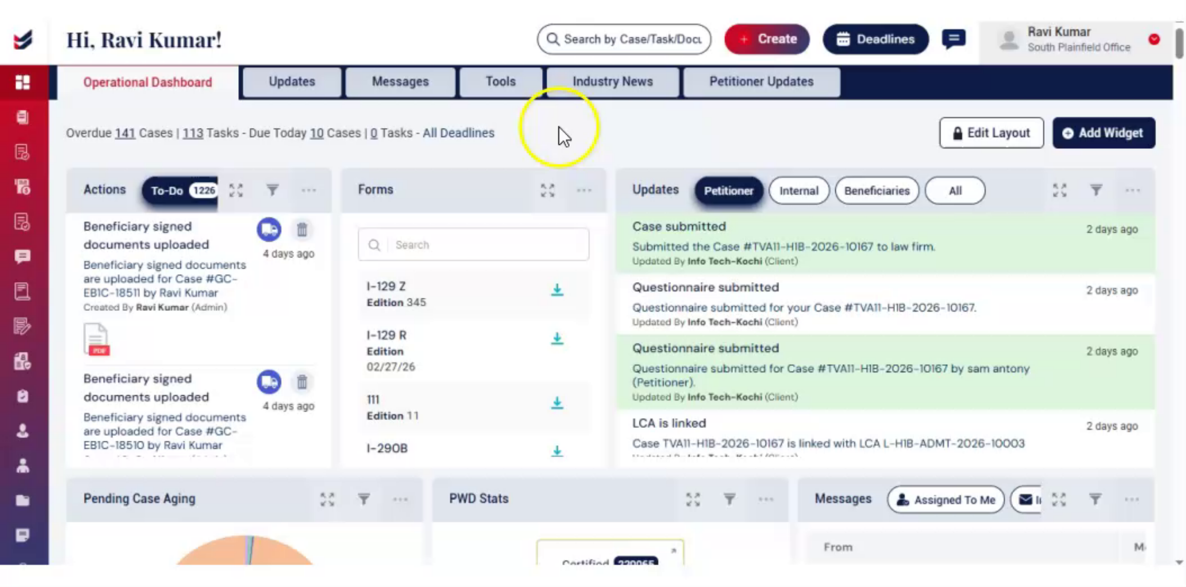The width and height of the screenshot is (1186, 587).
Task: Open the Tools tab
Action: tap(501, 82)
